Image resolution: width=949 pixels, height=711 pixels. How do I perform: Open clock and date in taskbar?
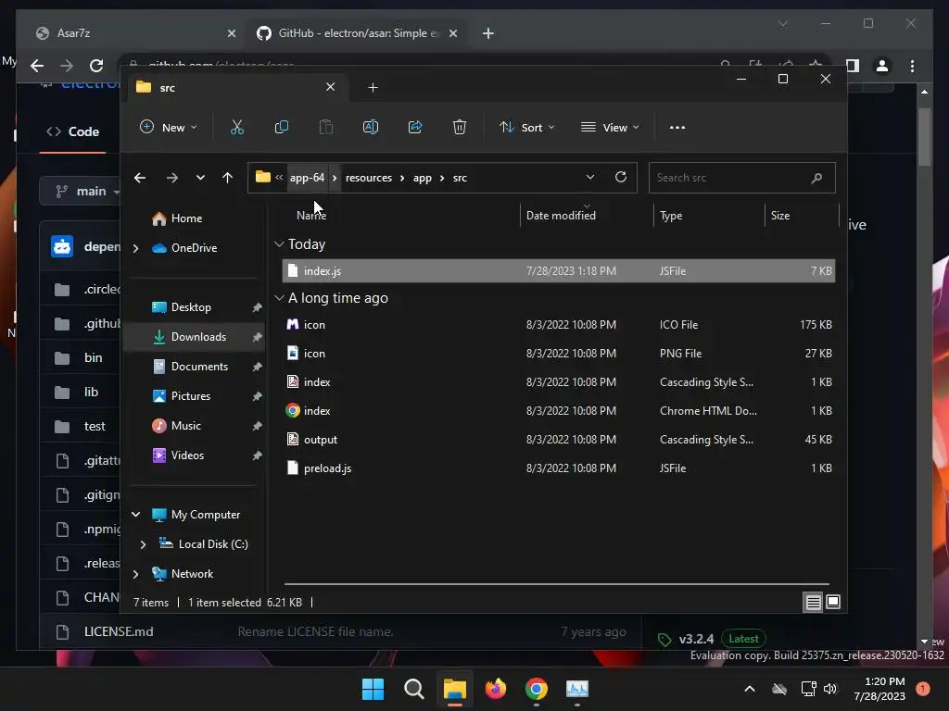tap(879, 689)
